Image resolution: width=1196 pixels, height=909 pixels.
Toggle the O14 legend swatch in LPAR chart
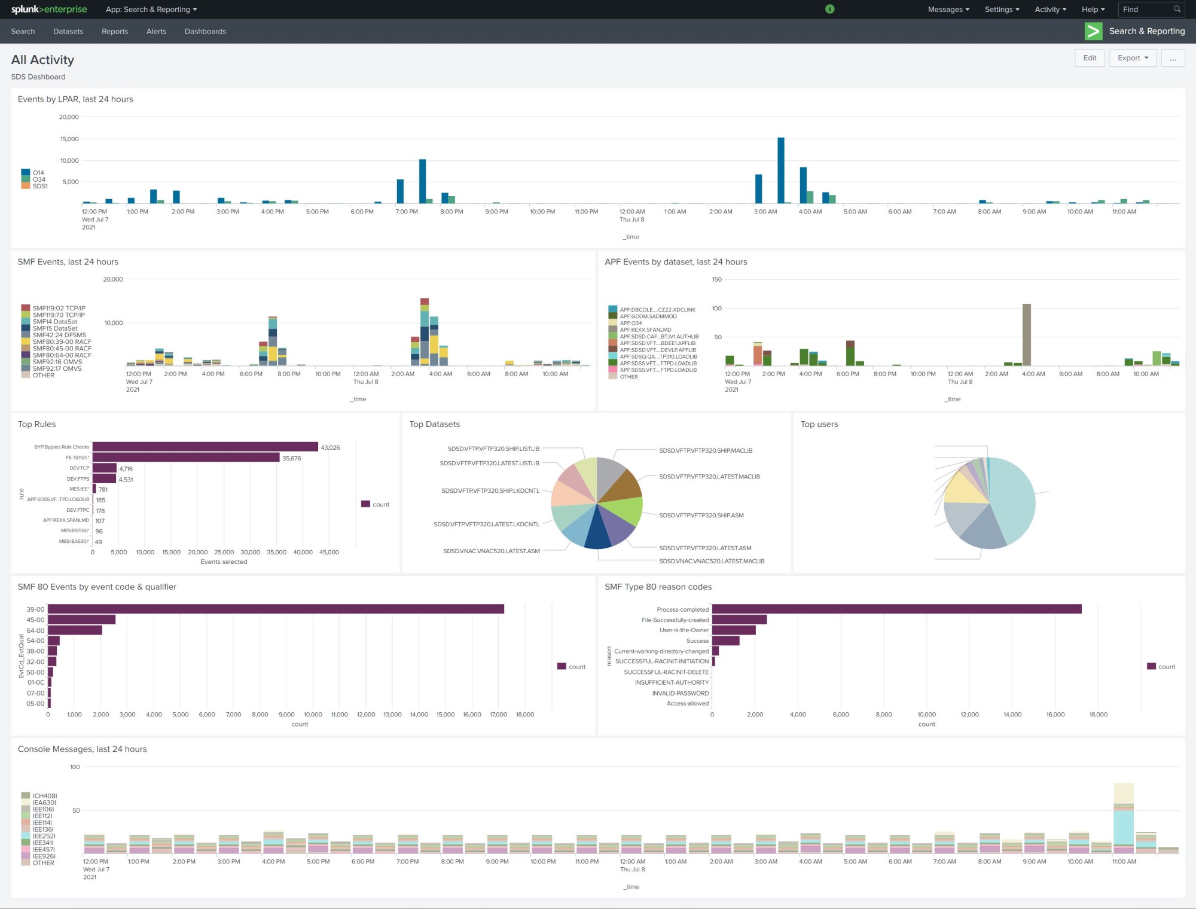(26, 173)
